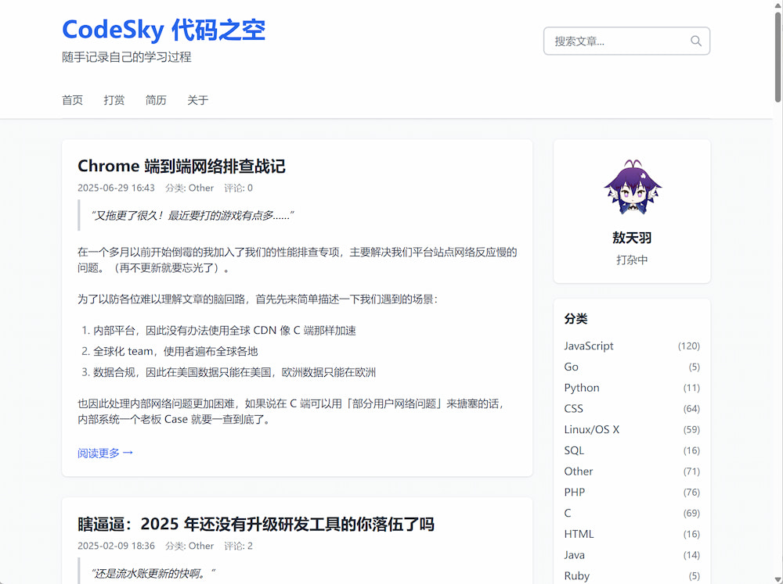The width and height of the screenshot is (783, 584).
Task: Click inside the 搜索文章 search field
Action: click(x=619, y=41)
